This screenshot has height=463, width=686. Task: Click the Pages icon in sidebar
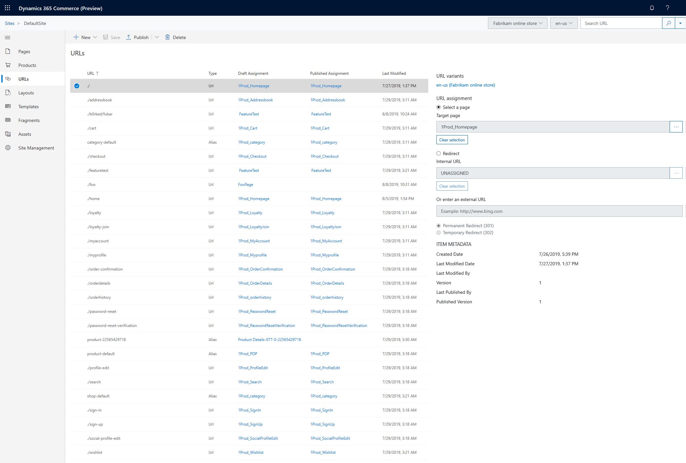(x=8, y=51)
